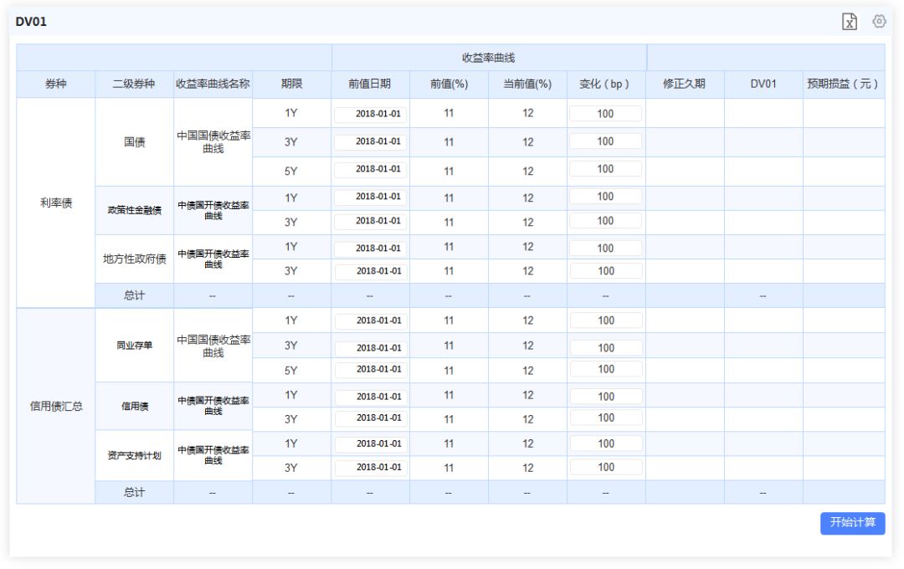Click the 当前值(%) column header
The image size is (904, 569).
527,85
